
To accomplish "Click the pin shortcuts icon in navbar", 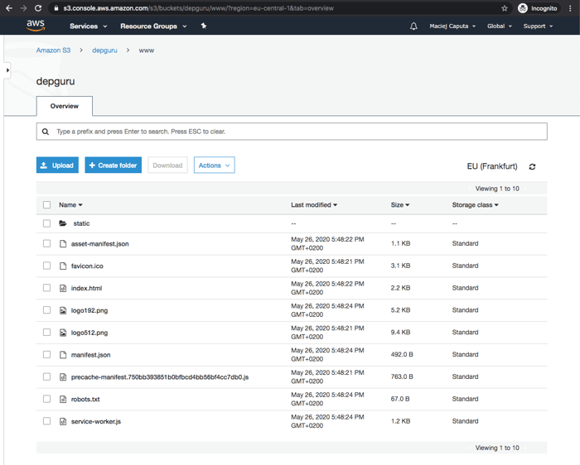I will tap(204, 26).
